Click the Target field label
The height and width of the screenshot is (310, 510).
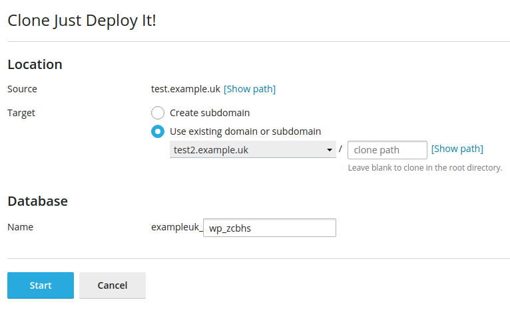click(x=21, y=113)
